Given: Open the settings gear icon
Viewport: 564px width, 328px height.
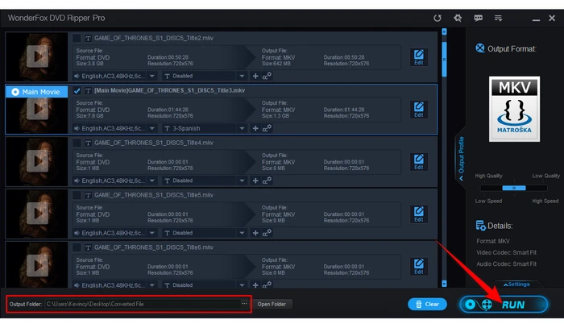Looking at the screenshot, I should [x=458, y=18].
